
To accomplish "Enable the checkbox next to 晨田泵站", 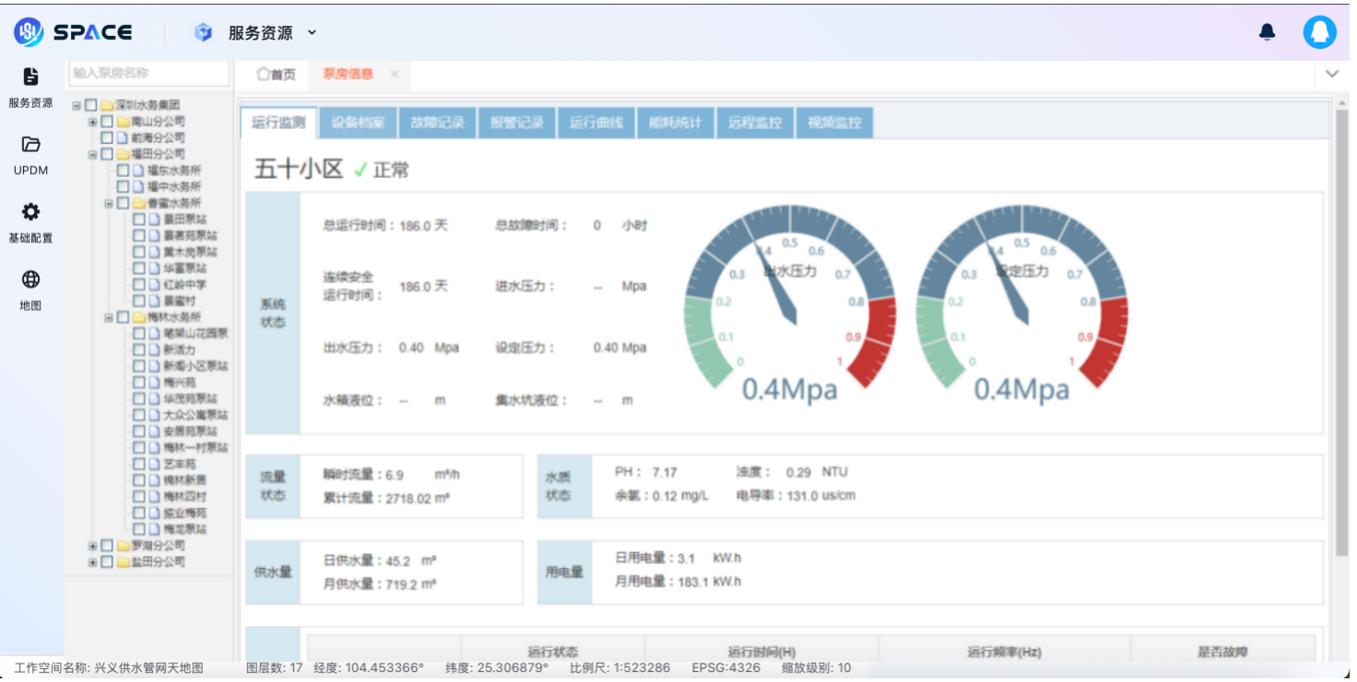I will pyautogui.click(x=140, y=220).
